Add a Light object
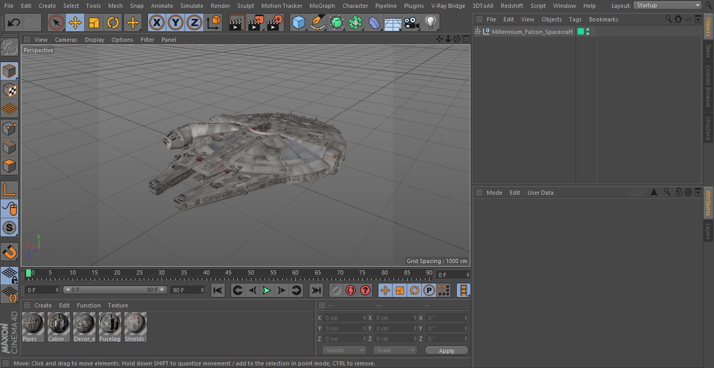 pyautogui.click(x=430, y=22)
